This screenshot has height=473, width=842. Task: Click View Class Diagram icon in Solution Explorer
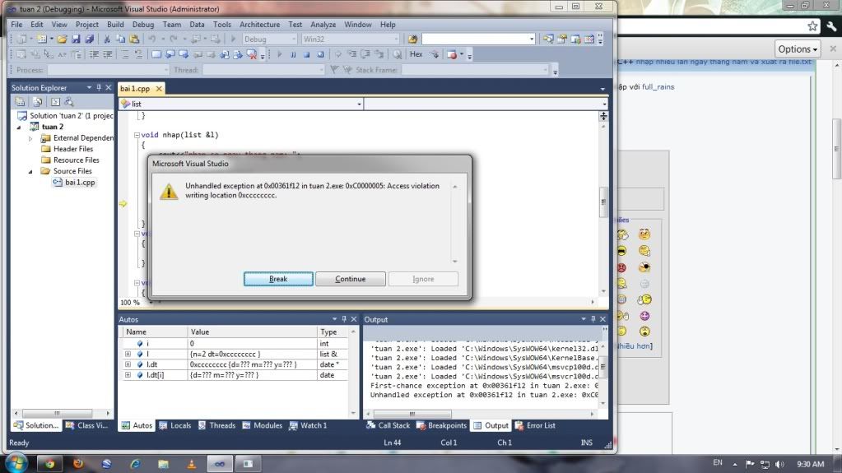coord(69,101)
